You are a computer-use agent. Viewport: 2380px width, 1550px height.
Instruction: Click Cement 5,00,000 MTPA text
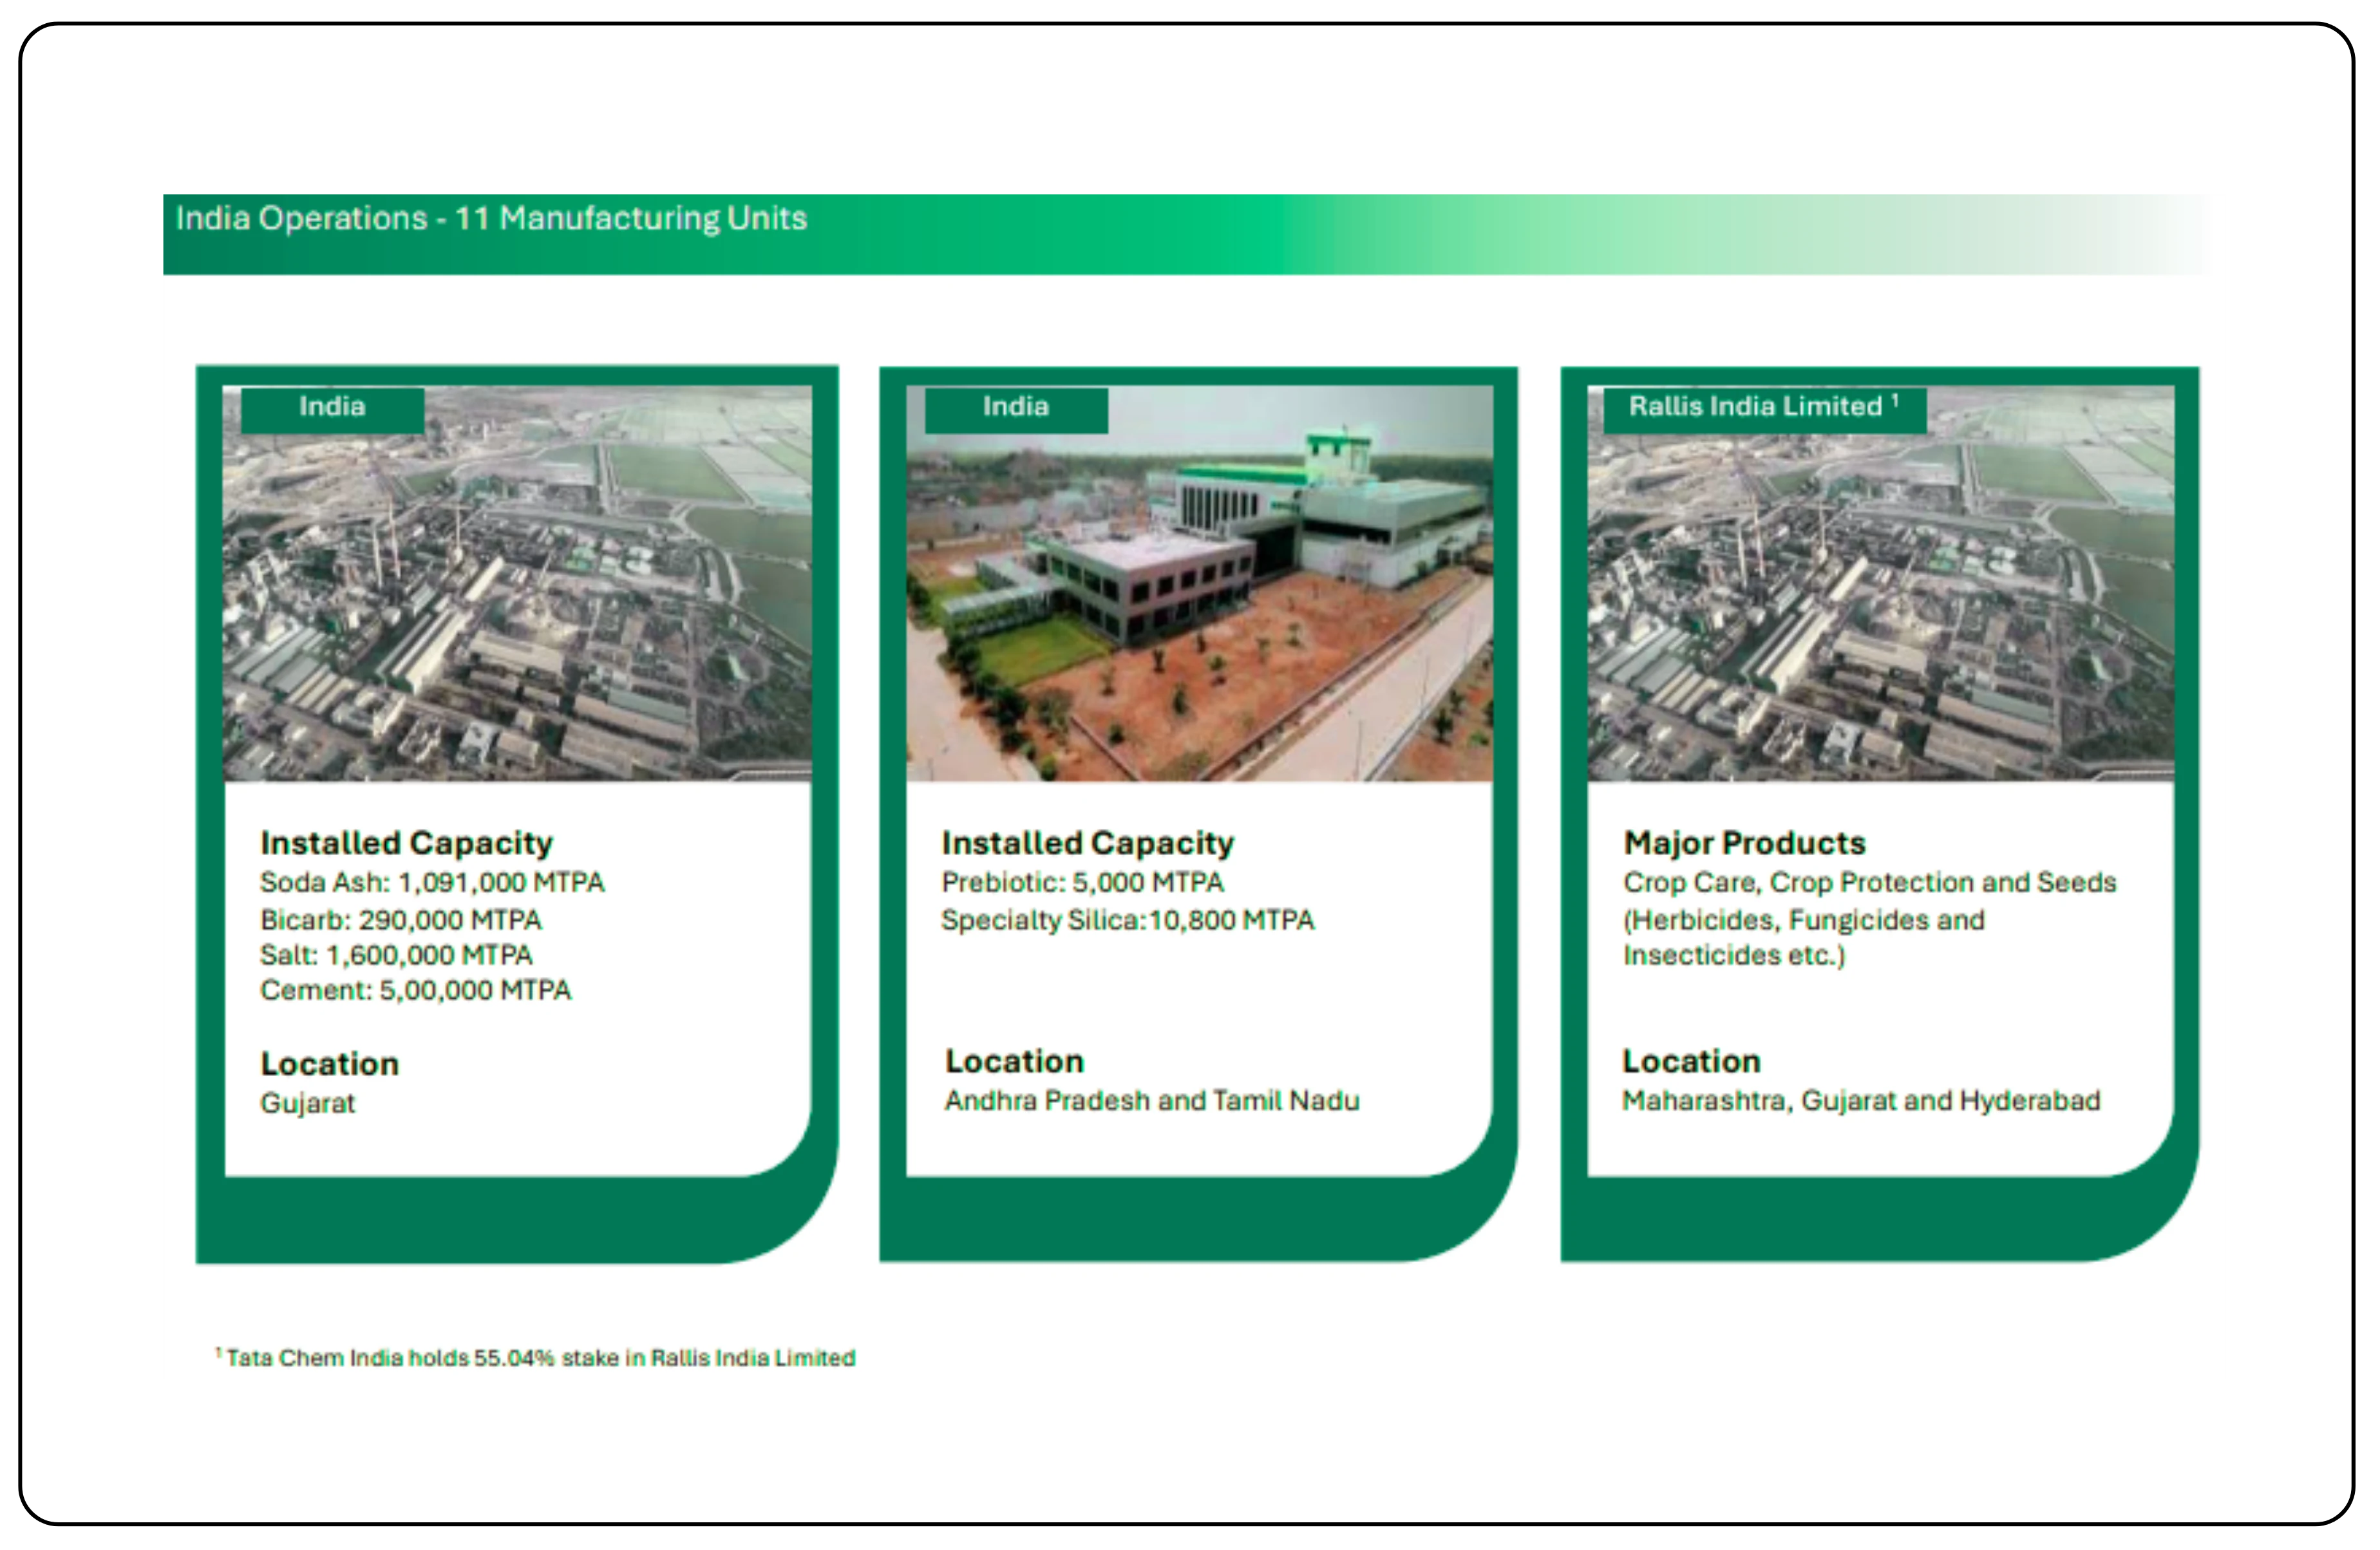click(x=415, y=991)
